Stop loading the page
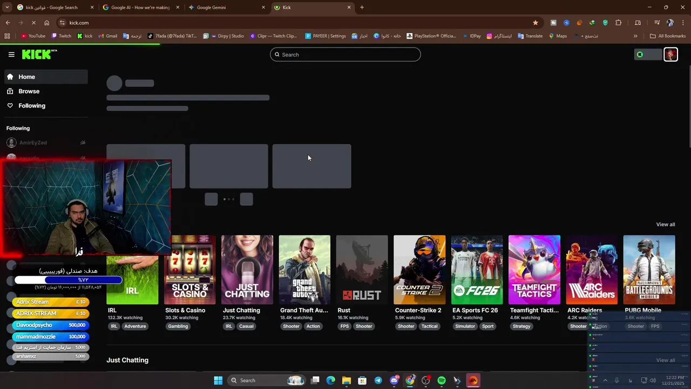The height and width of the screenshot is (389, 691). click(33, 23)
